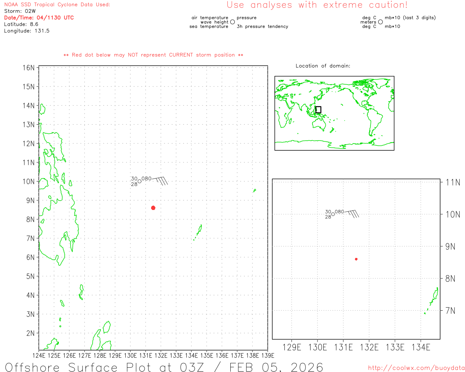Click the red storm position dot on main map
This screenshot has width=465, height=372.
[153, 208]
